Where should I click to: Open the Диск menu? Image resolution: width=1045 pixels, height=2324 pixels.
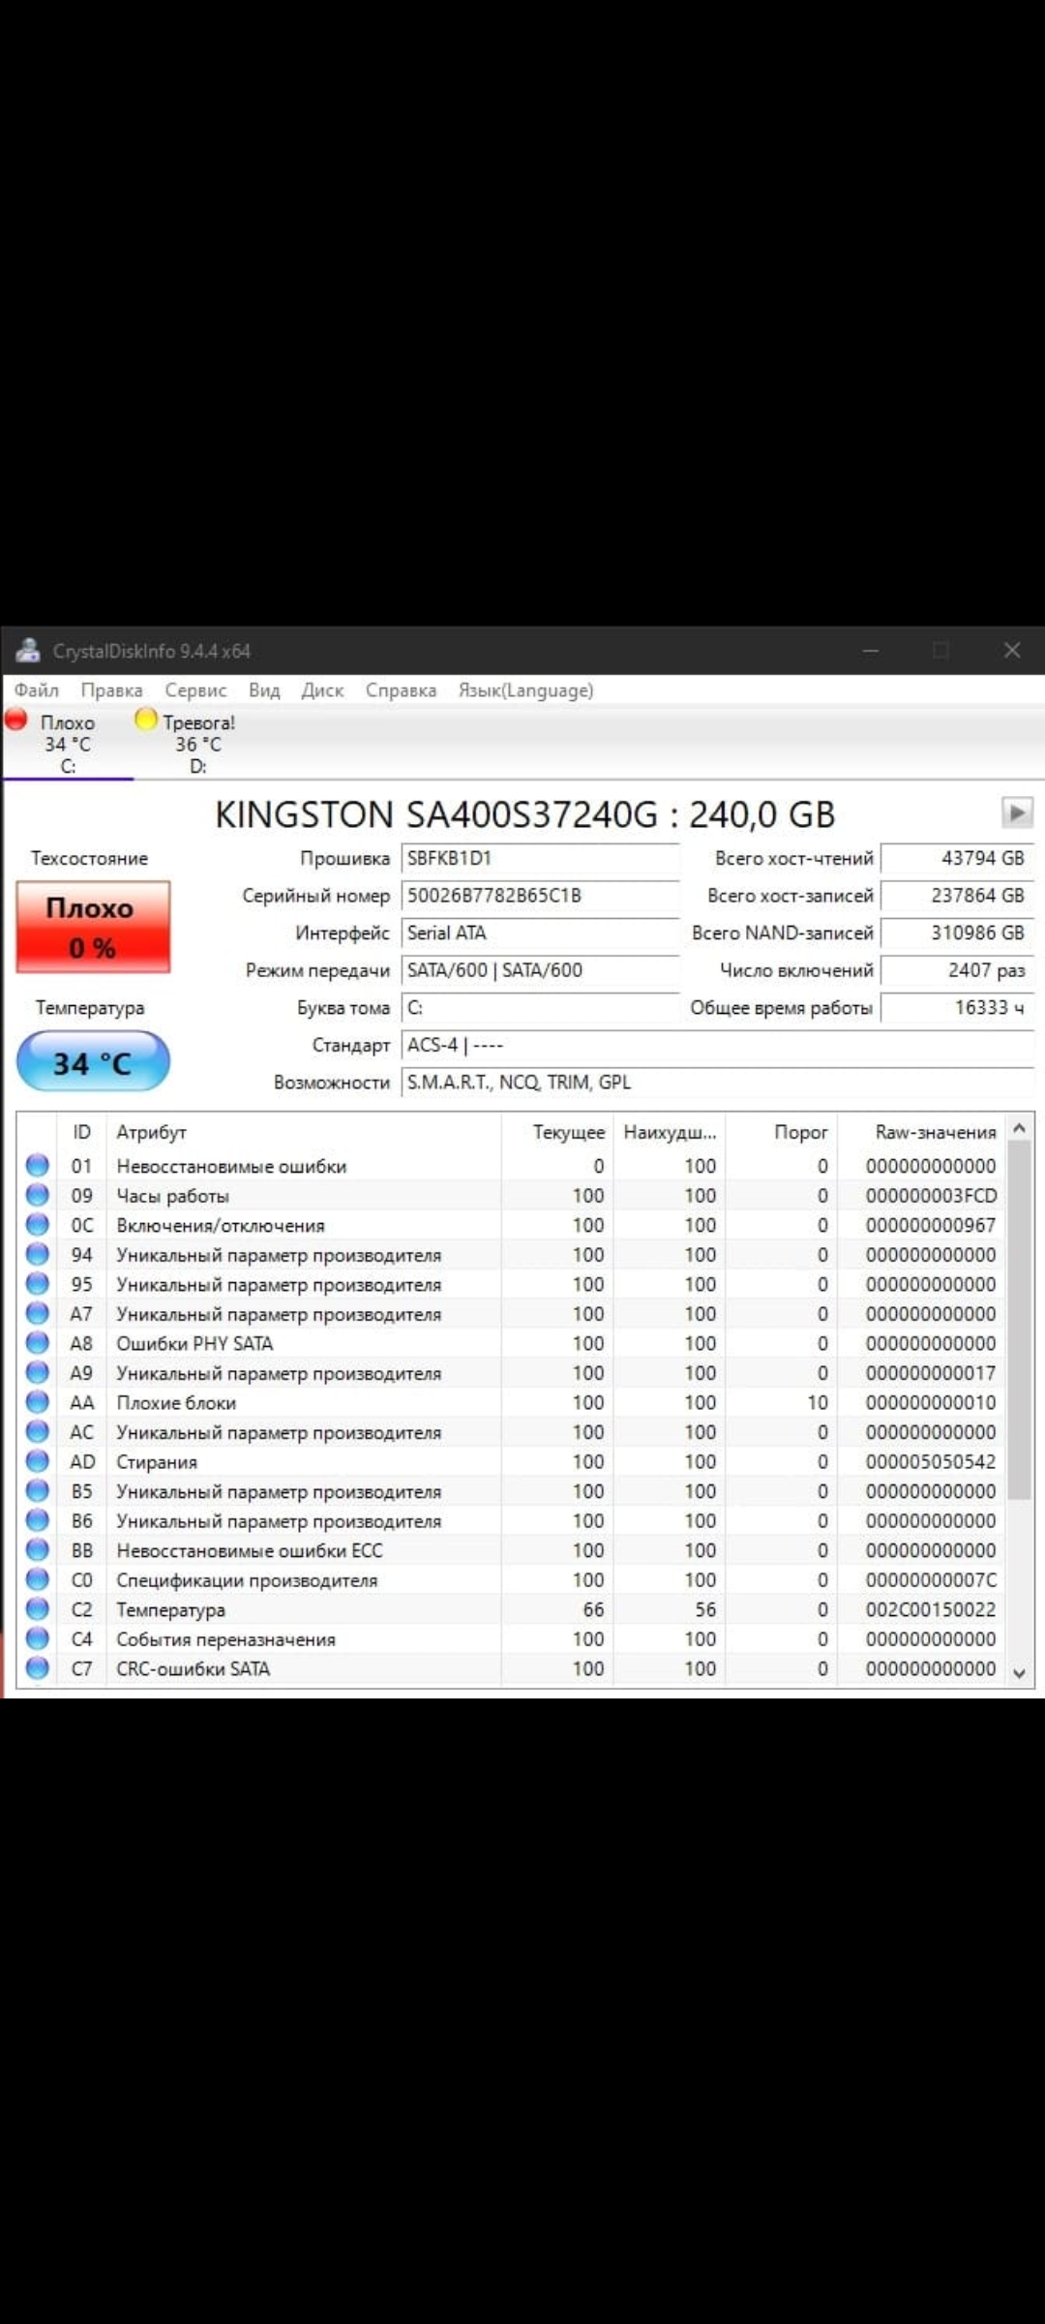(322, 690)
